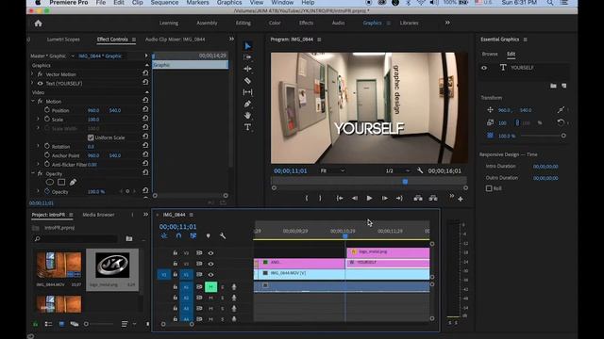The height and width of the screenshot is (339, 604).
Task: Reset the Position parameter
Action: [x=145, y=109]
